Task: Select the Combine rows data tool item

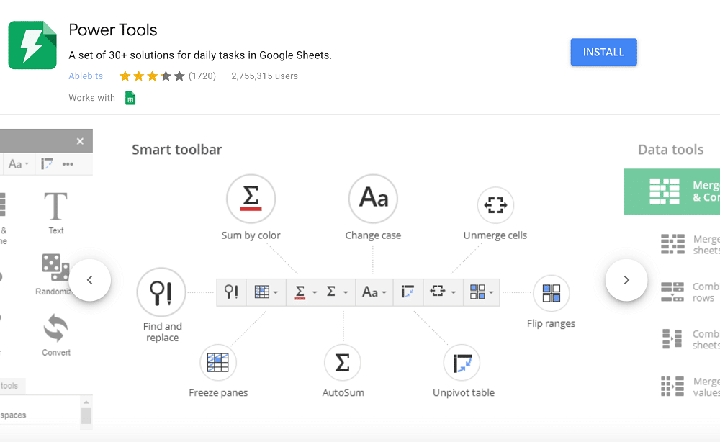Action: pos(690,292)
